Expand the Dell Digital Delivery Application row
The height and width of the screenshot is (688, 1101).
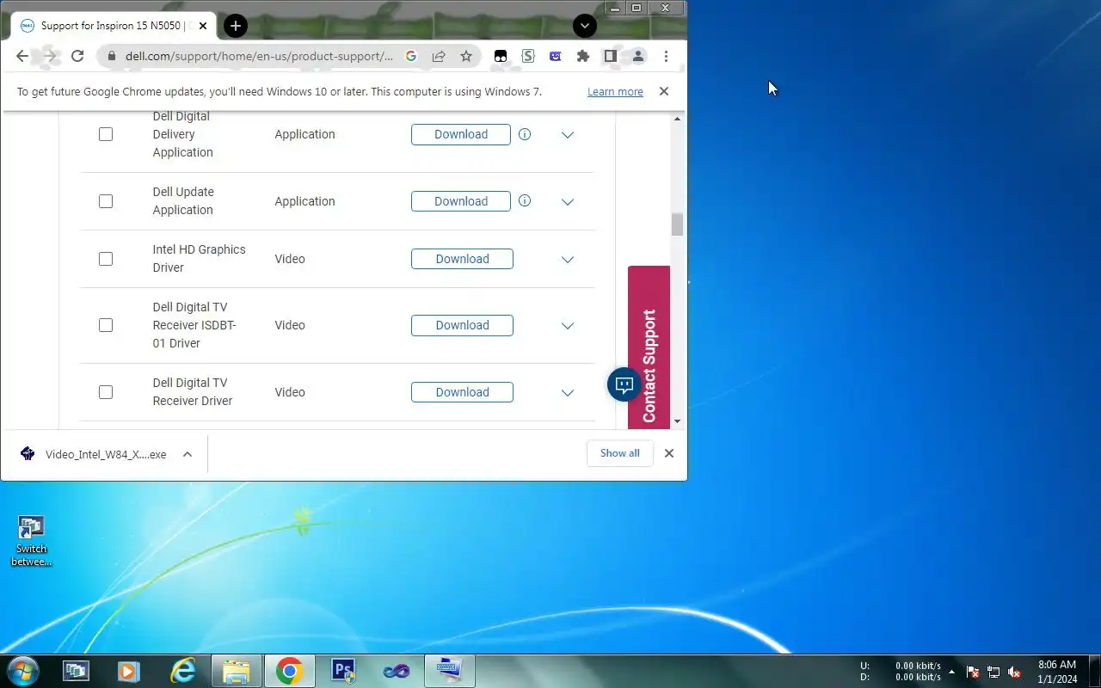568,135
